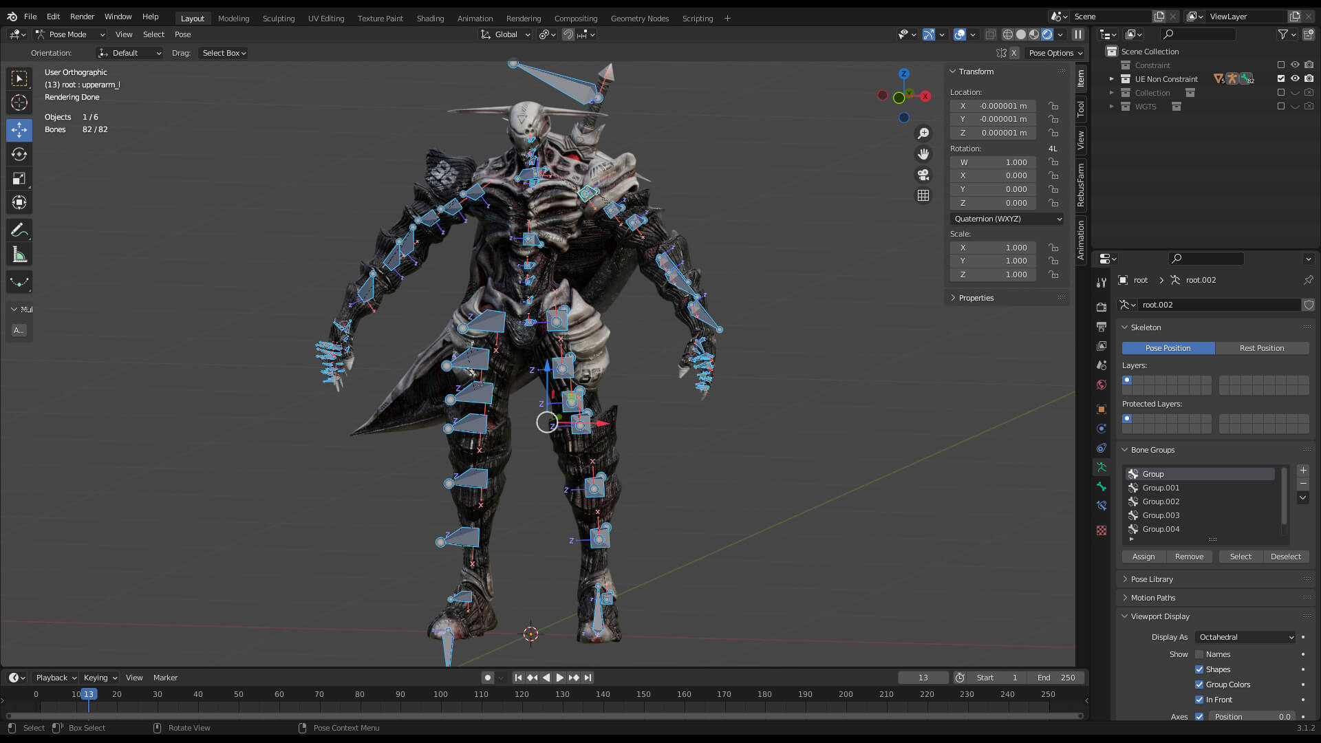Add a new bone group with plus

(x=1302, y=471)
